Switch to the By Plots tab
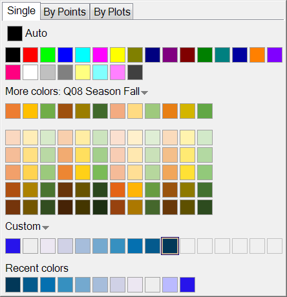Viewport: 287px width, 297px height. click(x=111, y=12)
